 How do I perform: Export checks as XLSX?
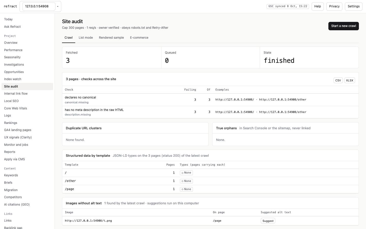(349, 80)
